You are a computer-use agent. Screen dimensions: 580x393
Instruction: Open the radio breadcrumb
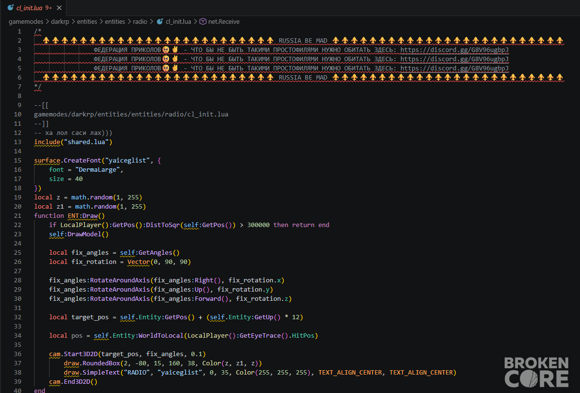coord(140,21)
